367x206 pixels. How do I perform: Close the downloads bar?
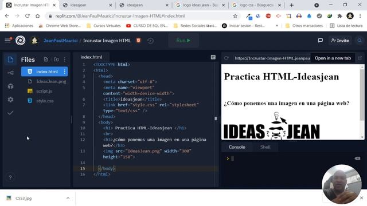click(362, 198)
